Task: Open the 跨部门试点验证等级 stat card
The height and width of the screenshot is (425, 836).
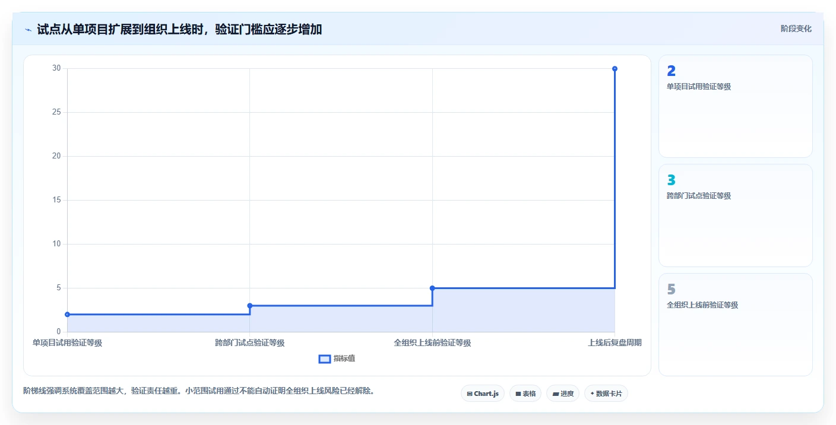Action: coord(735,215)
